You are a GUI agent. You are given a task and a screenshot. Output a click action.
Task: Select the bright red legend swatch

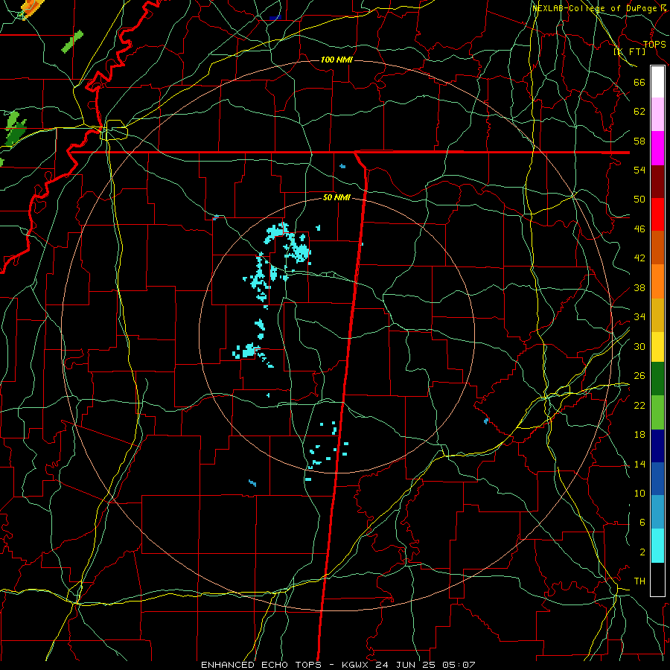point(657,214)
